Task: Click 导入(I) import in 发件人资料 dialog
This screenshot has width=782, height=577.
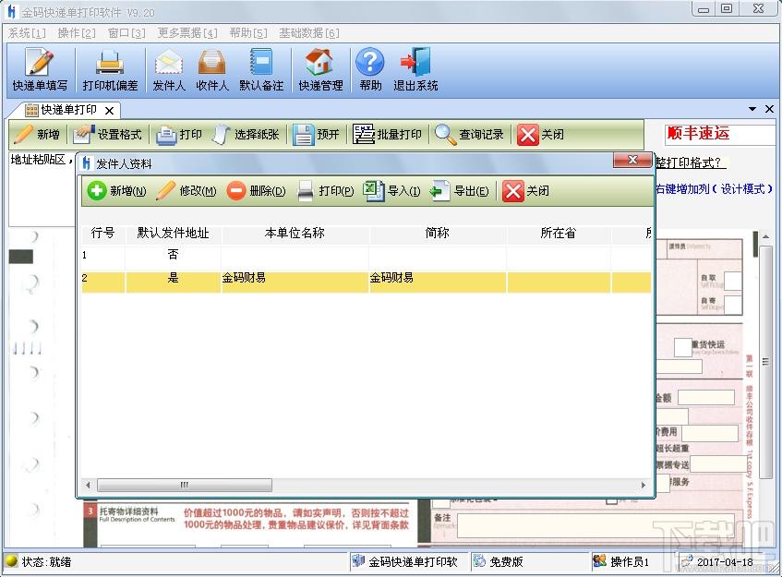Action: point(392,190)
